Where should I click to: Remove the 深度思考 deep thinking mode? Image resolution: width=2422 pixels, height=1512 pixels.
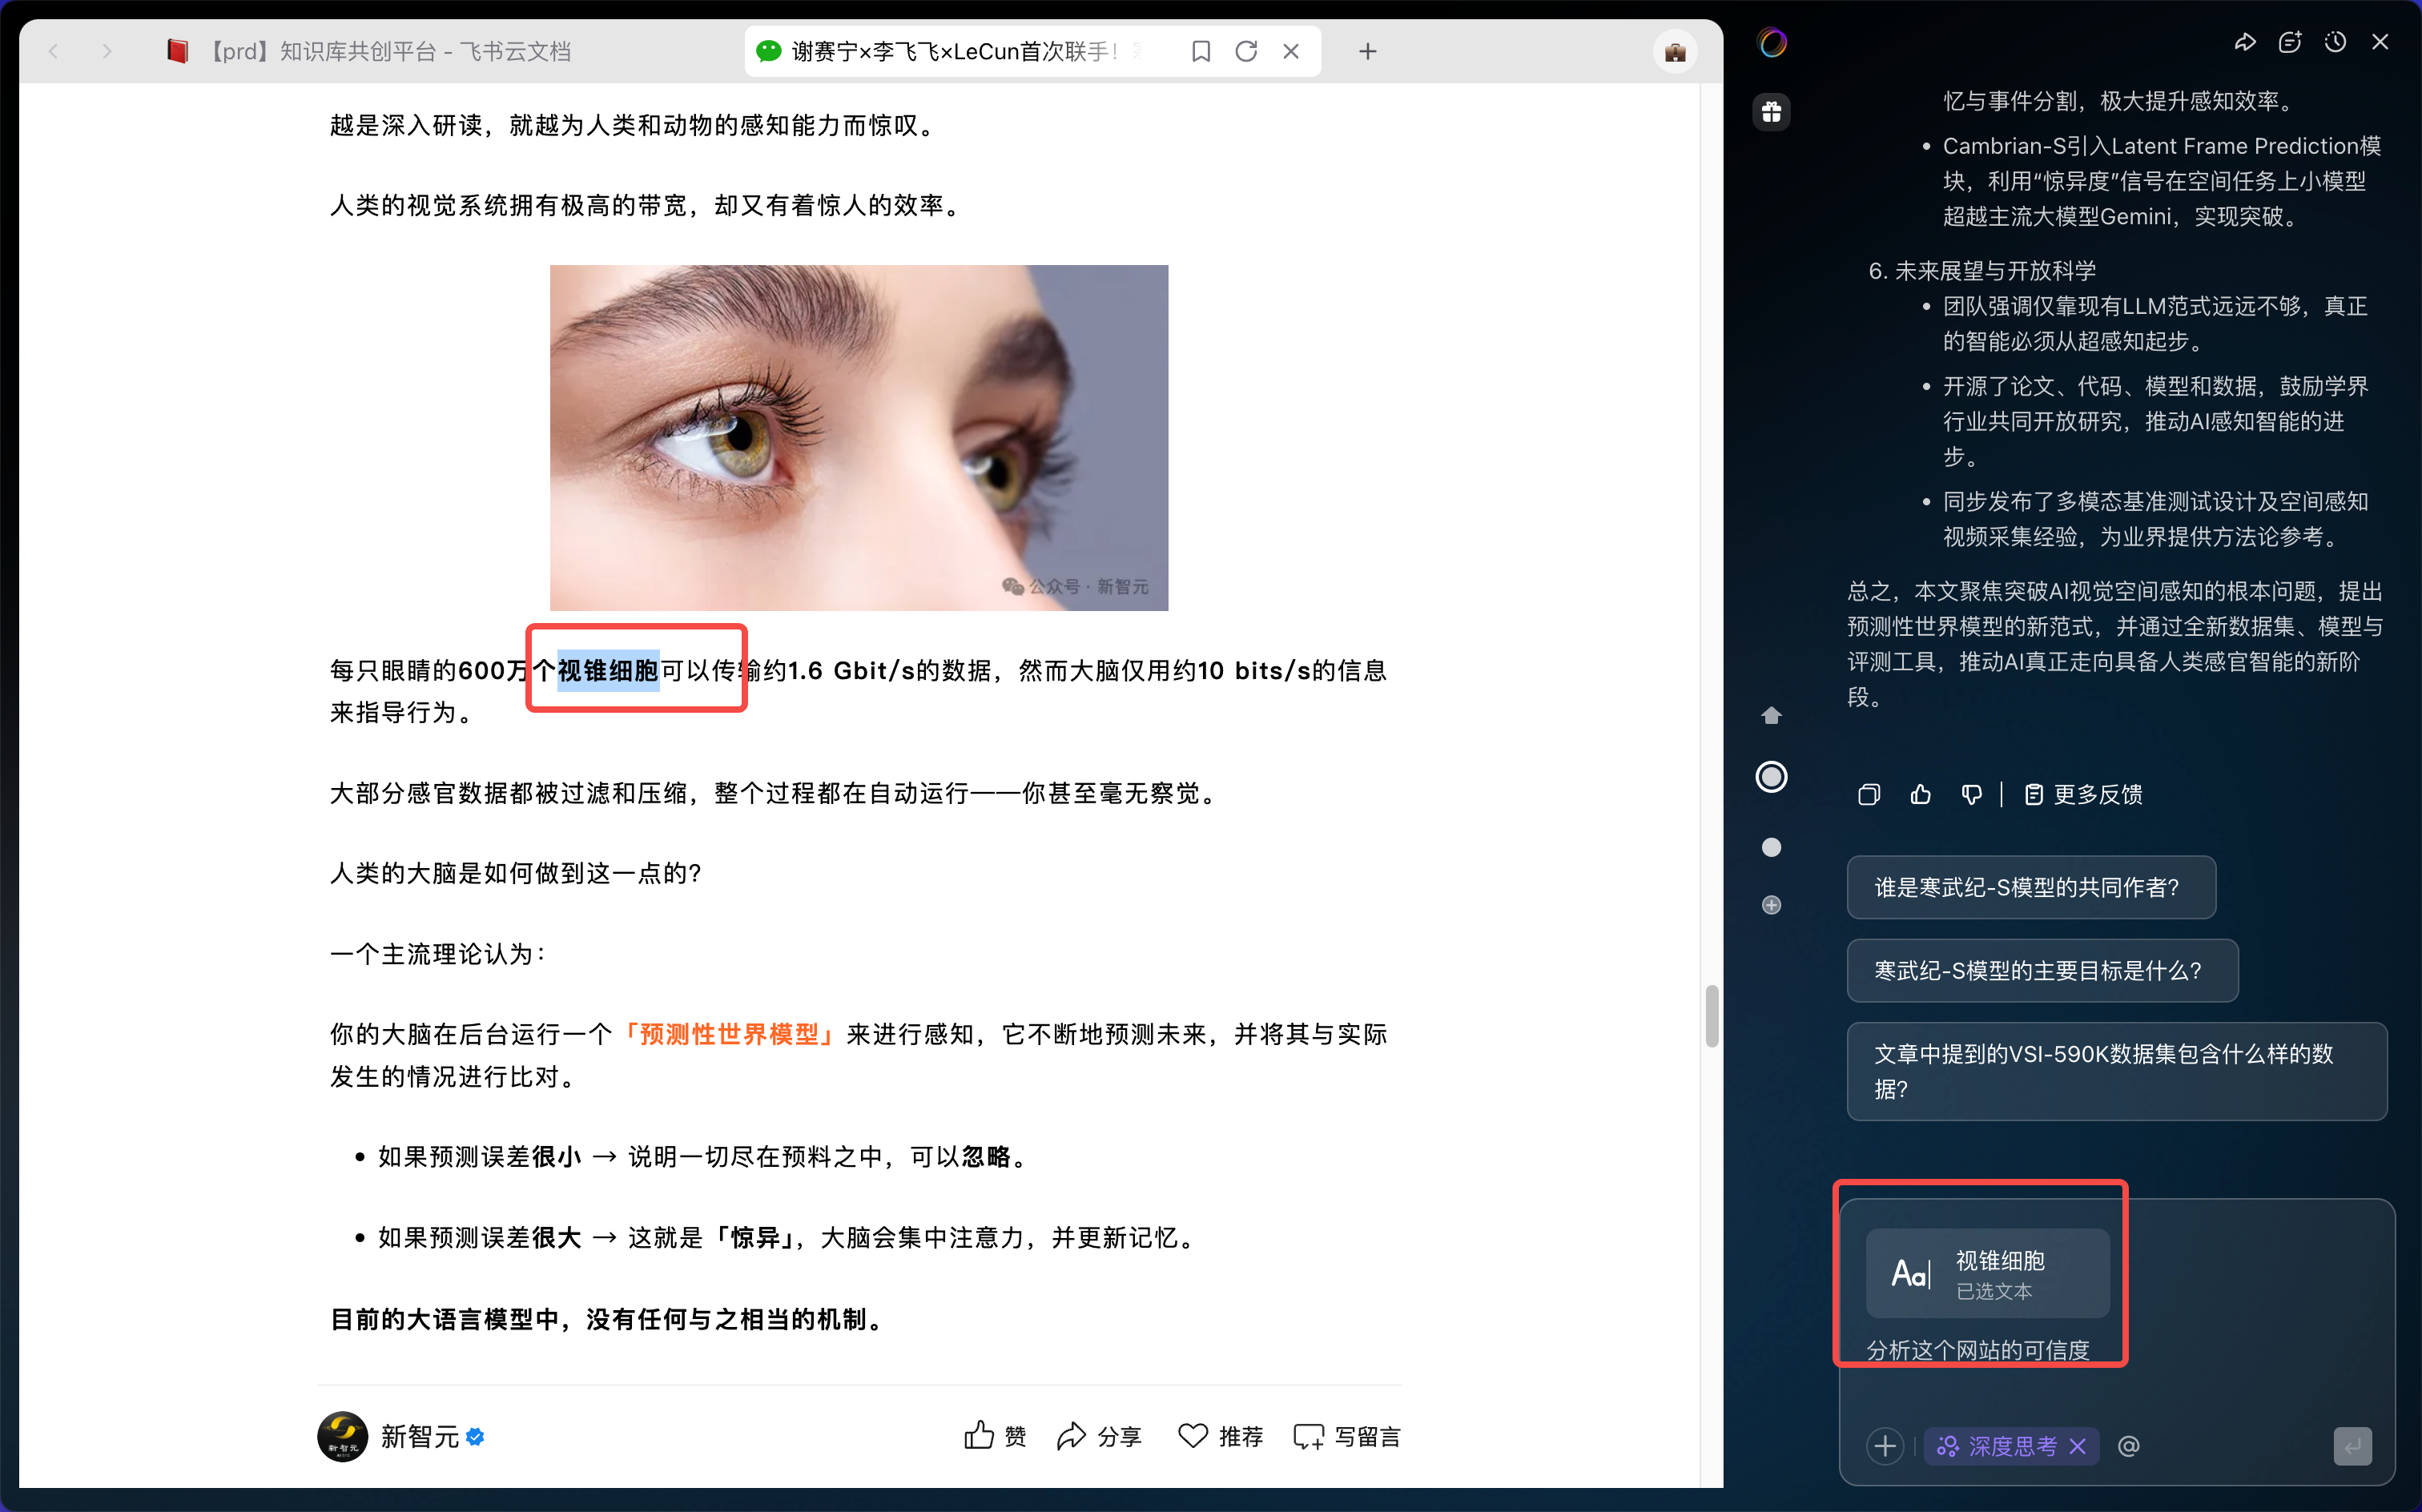coord(2077,1446)
